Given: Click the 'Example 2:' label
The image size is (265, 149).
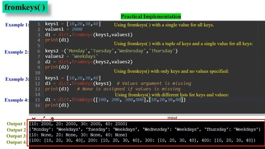Looking at the screenshot, I should pyautogui.click(x=17, y=52).
